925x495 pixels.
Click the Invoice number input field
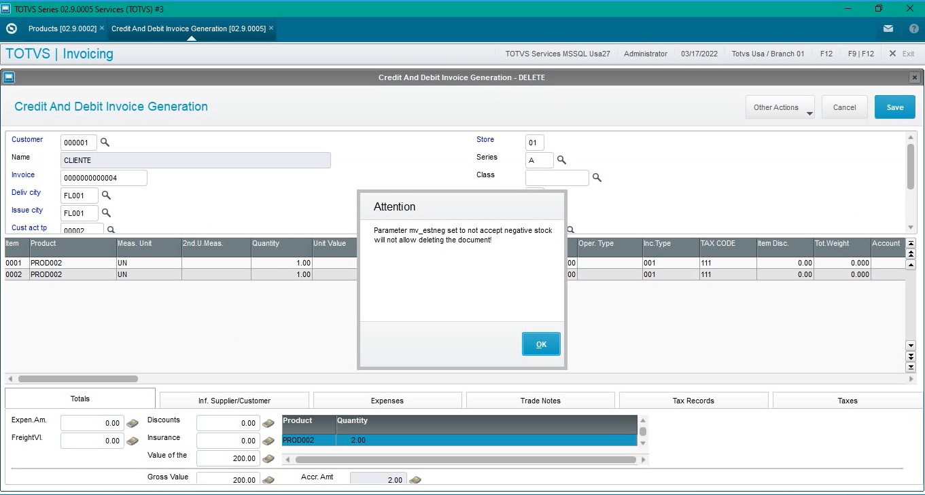pyautogui.click(x=104, y=178)
